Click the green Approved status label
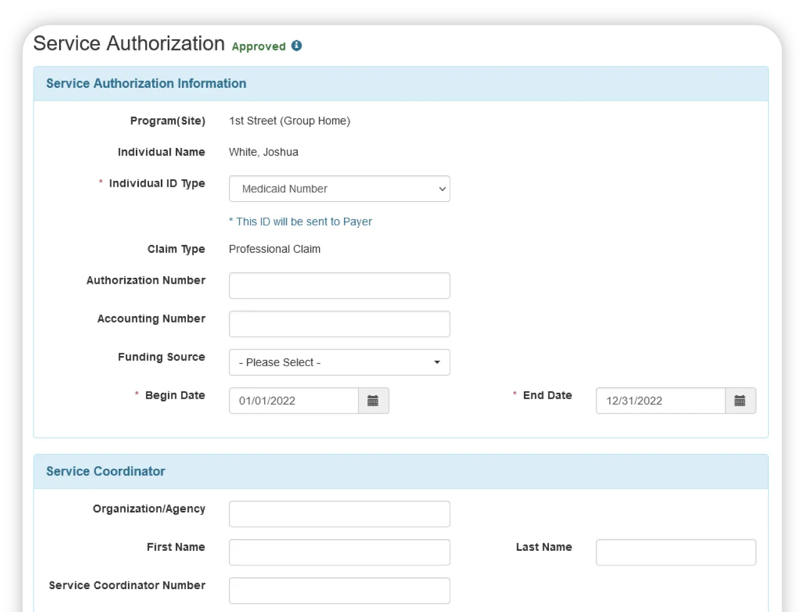 259,47
